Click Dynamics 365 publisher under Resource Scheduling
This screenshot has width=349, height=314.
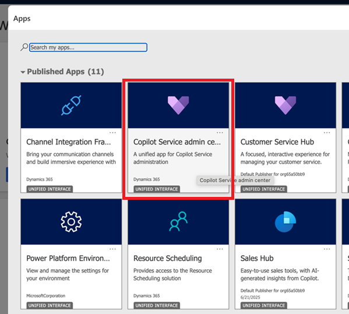click(146, 296)
